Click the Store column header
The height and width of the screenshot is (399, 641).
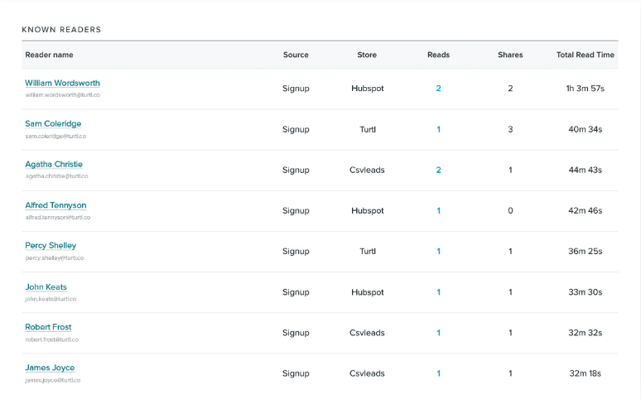point(367,55)
